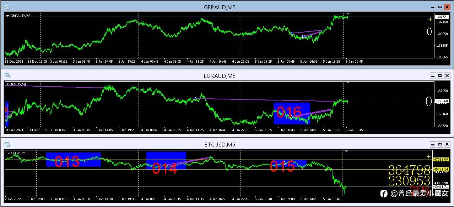Click the '5 Jan 19:40' time label in BTCUSD
Viewport: 454px width, 207px height.
point(332,199)
